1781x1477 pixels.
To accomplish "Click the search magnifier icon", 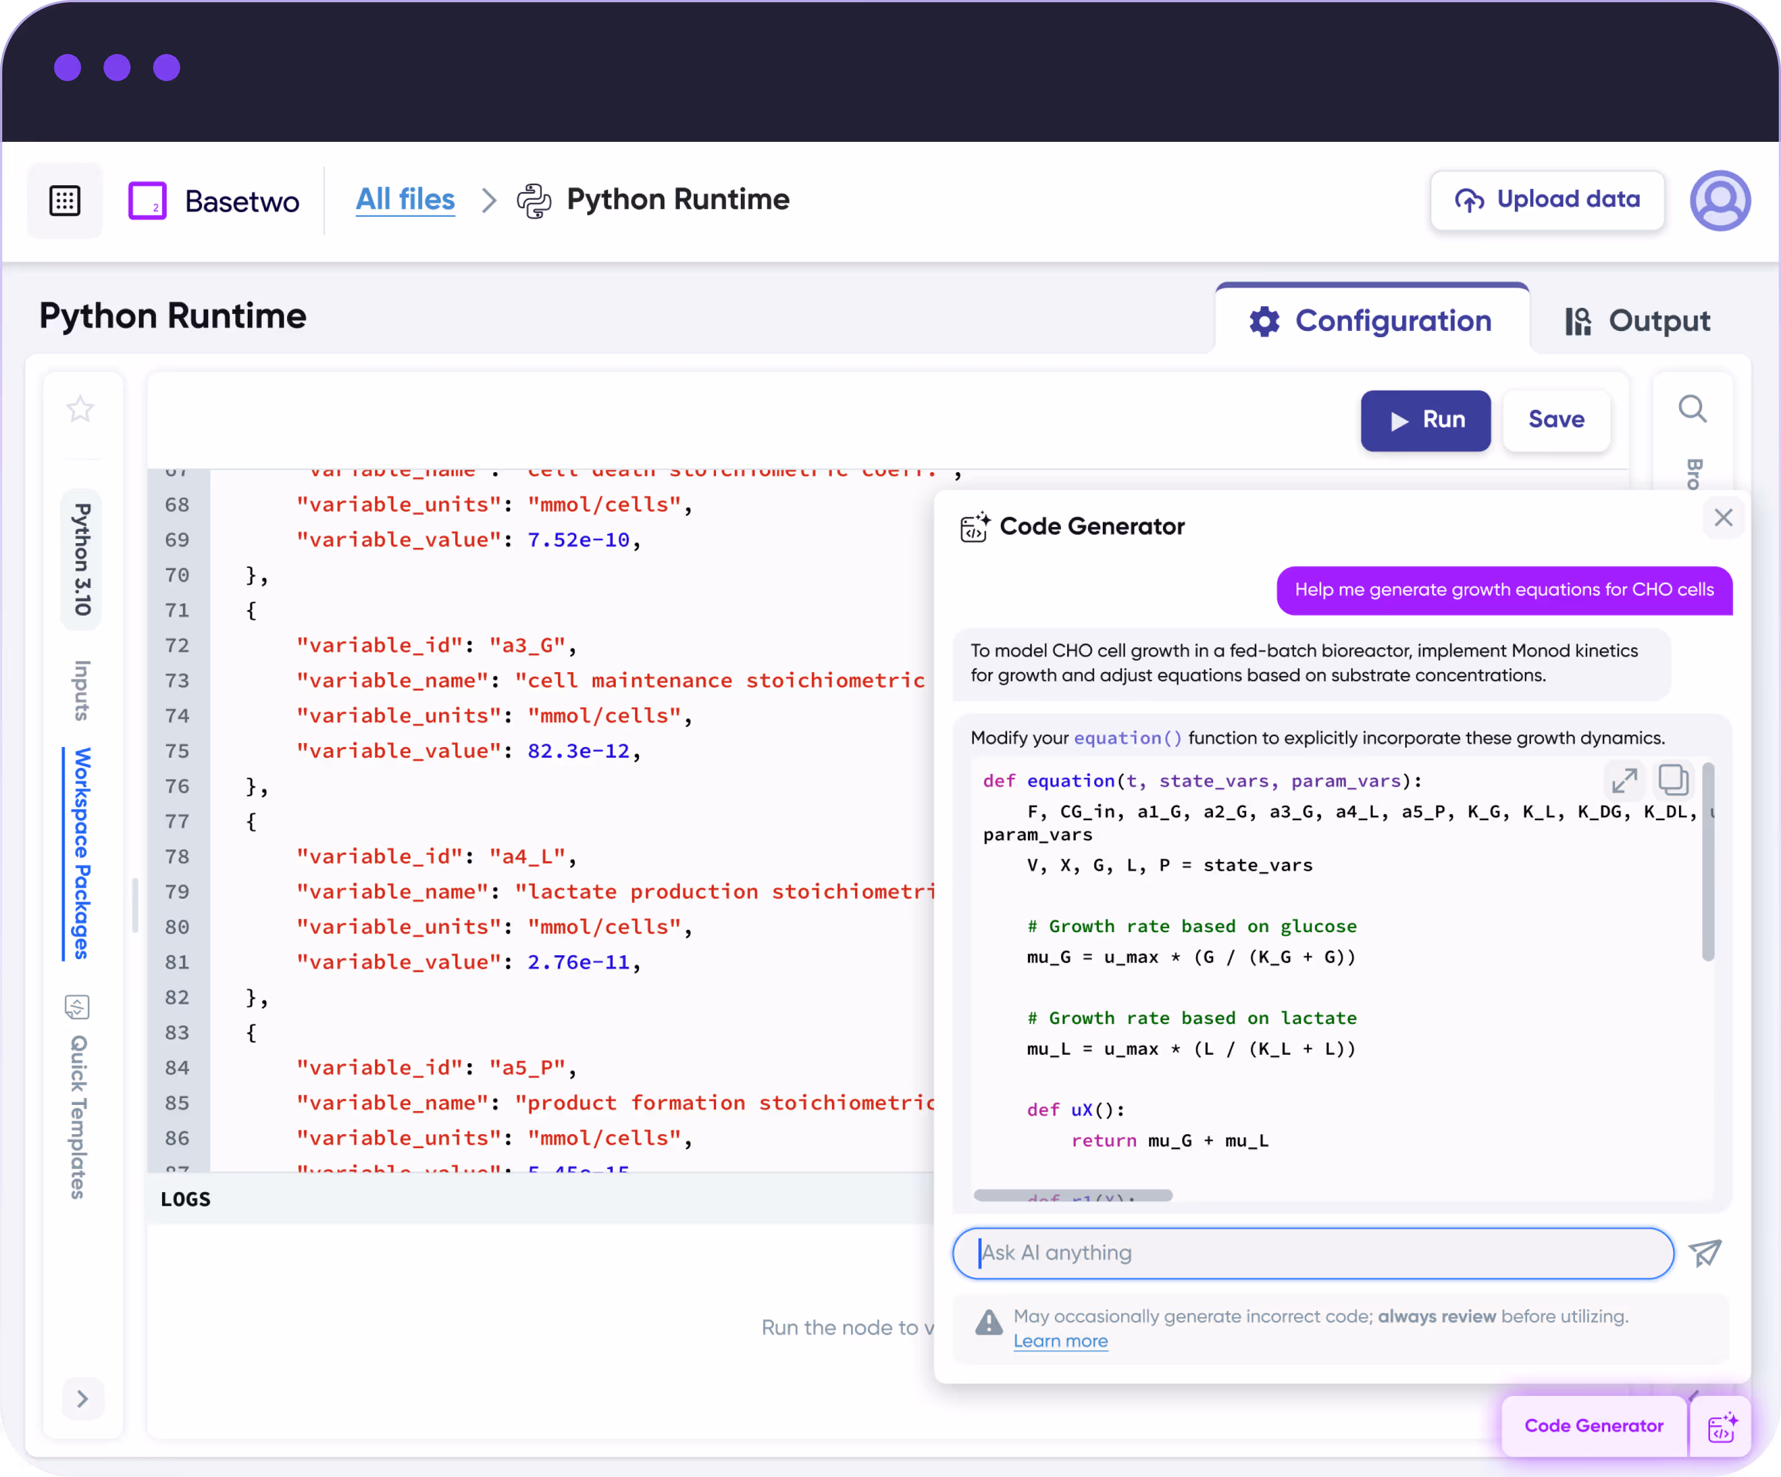I will (1692, 410).
